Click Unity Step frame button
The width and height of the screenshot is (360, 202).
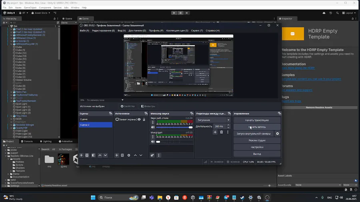click(x=187, y=13)
